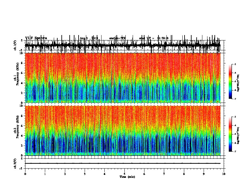
Task: Click the '-7' label on ch.2 color bar
Action: (234, 151)
